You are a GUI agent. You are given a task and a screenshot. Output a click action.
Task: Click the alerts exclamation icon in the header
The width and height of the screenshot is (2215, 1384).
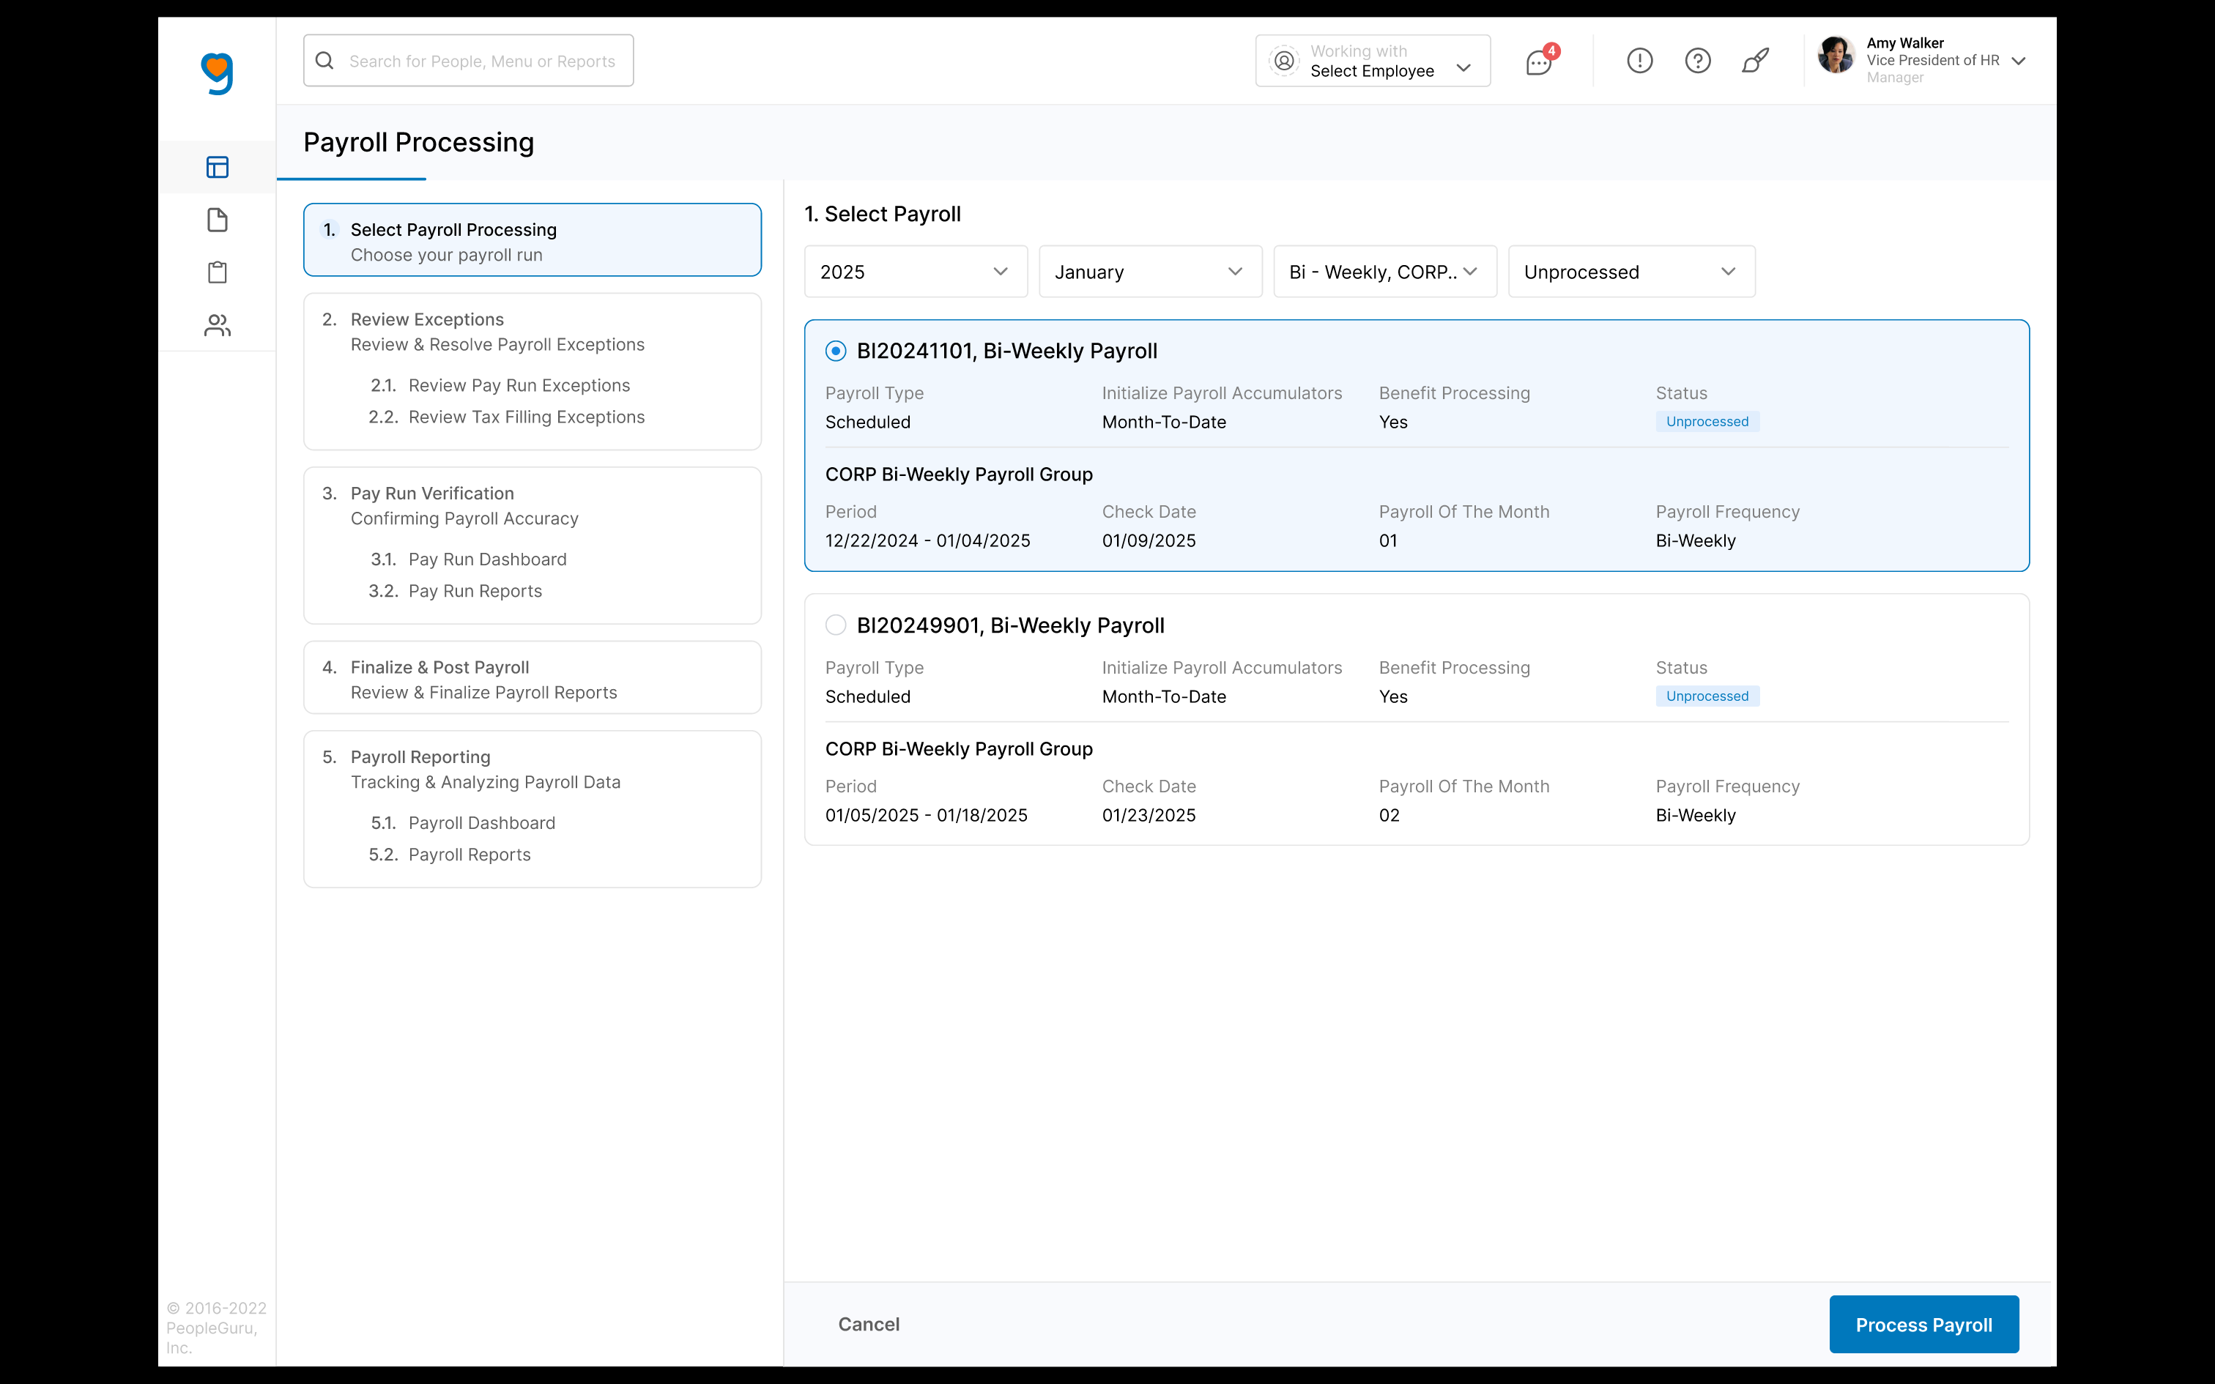pos(1639,60)
